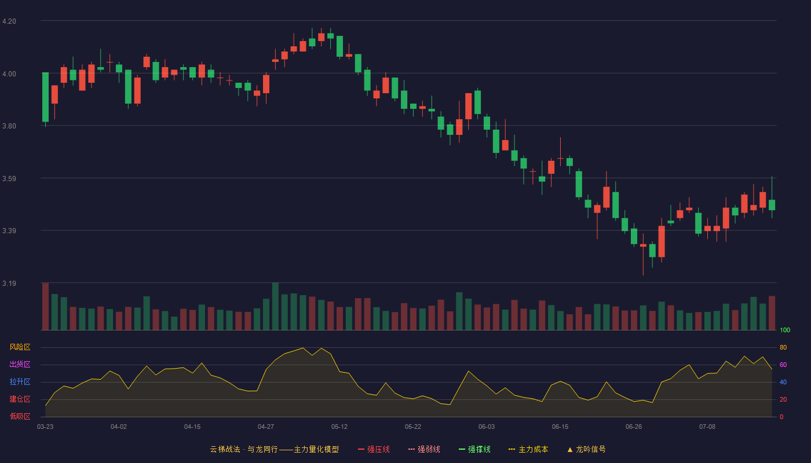Select the 建仓区 zone label
This screenshot has height=463, width=811.
pos(20,399)
